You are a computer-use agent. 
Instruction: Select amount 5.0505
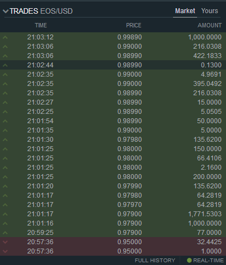coord(211,112)
